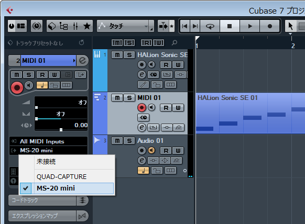This screenshot has width=305, height=224.
Task: Mute the Audio 01 track
Action: 117,141
